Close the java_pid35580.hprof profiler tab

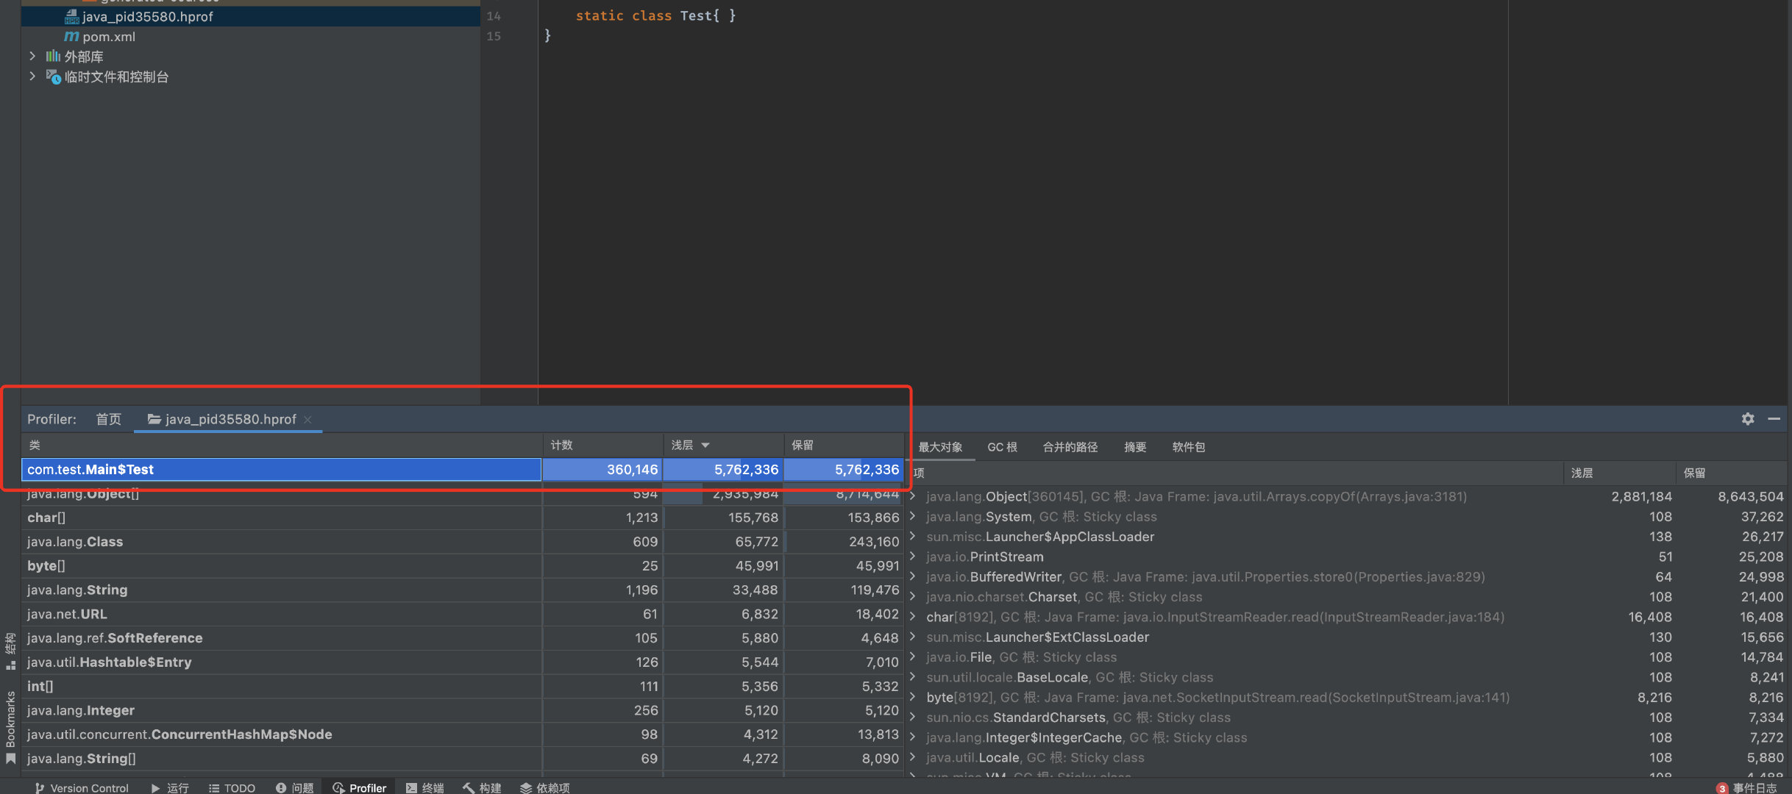(308, 420)
